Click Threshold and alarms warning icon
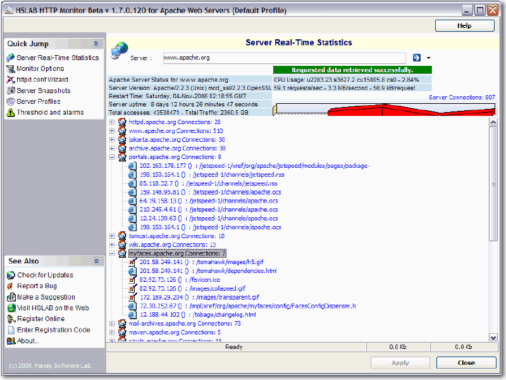506x380 pixels. pos(11,113)
